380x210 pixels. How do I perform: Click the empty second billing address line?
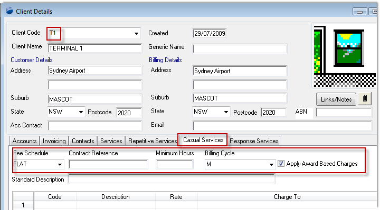click(240, 85)
